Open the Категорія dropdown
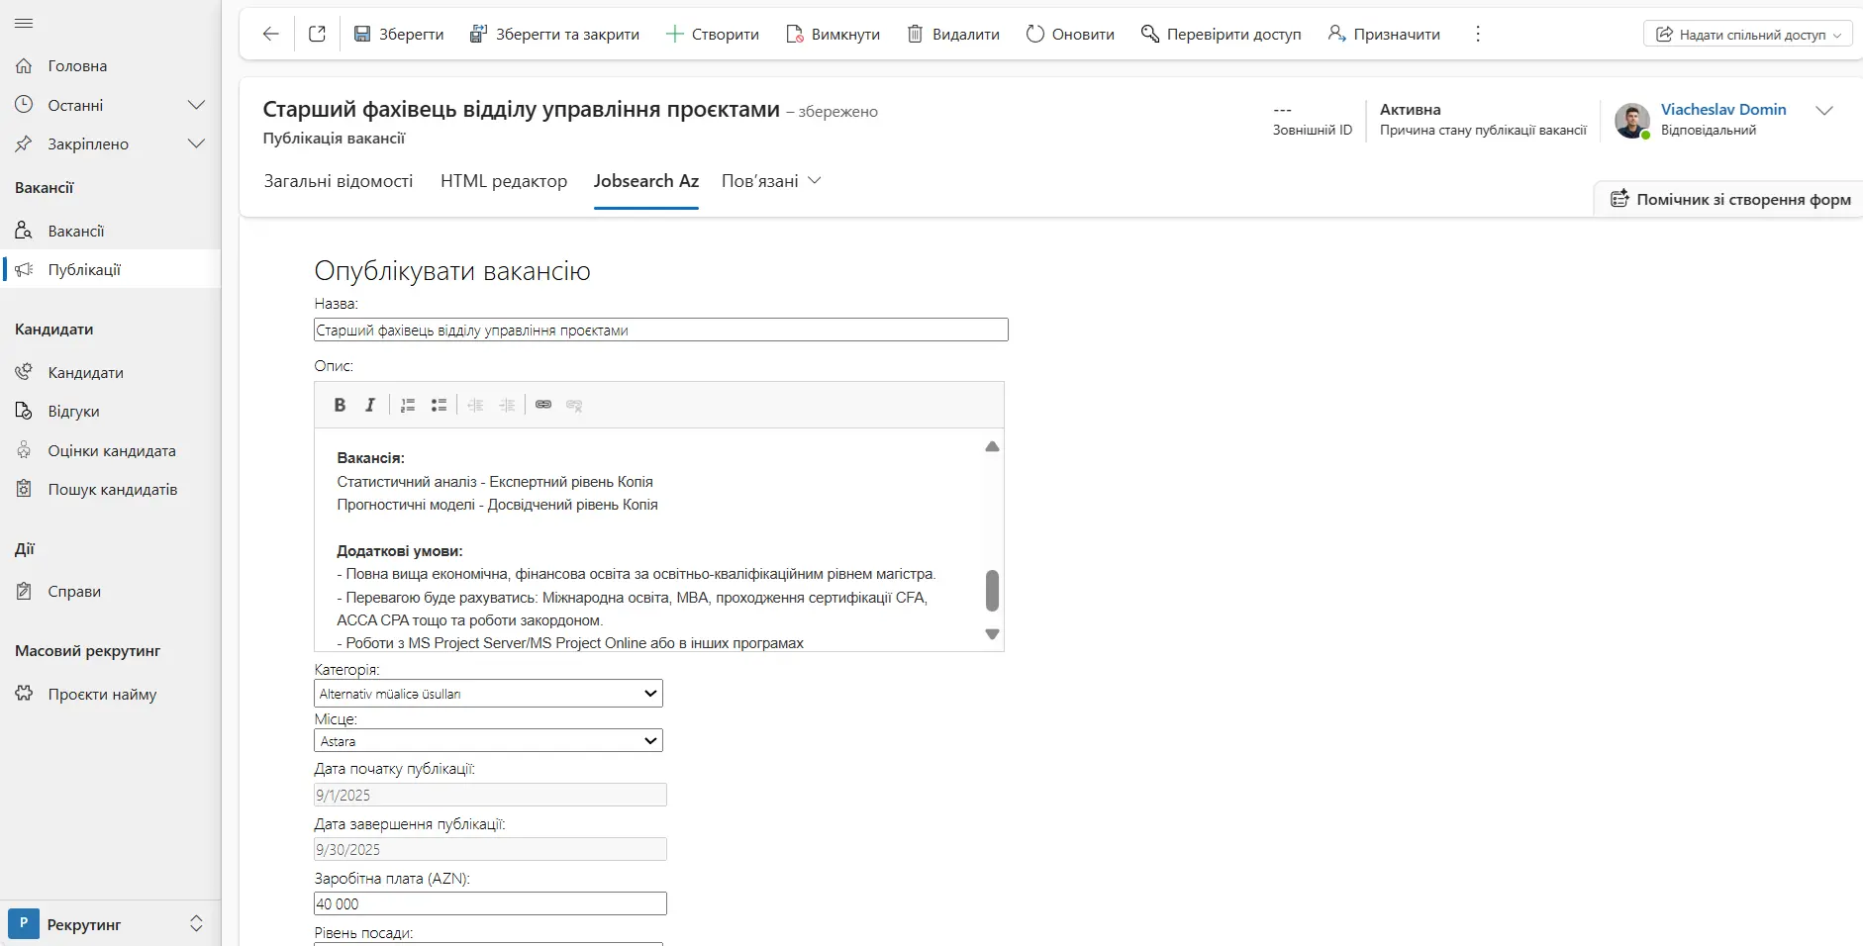 (x=488, y=694)
